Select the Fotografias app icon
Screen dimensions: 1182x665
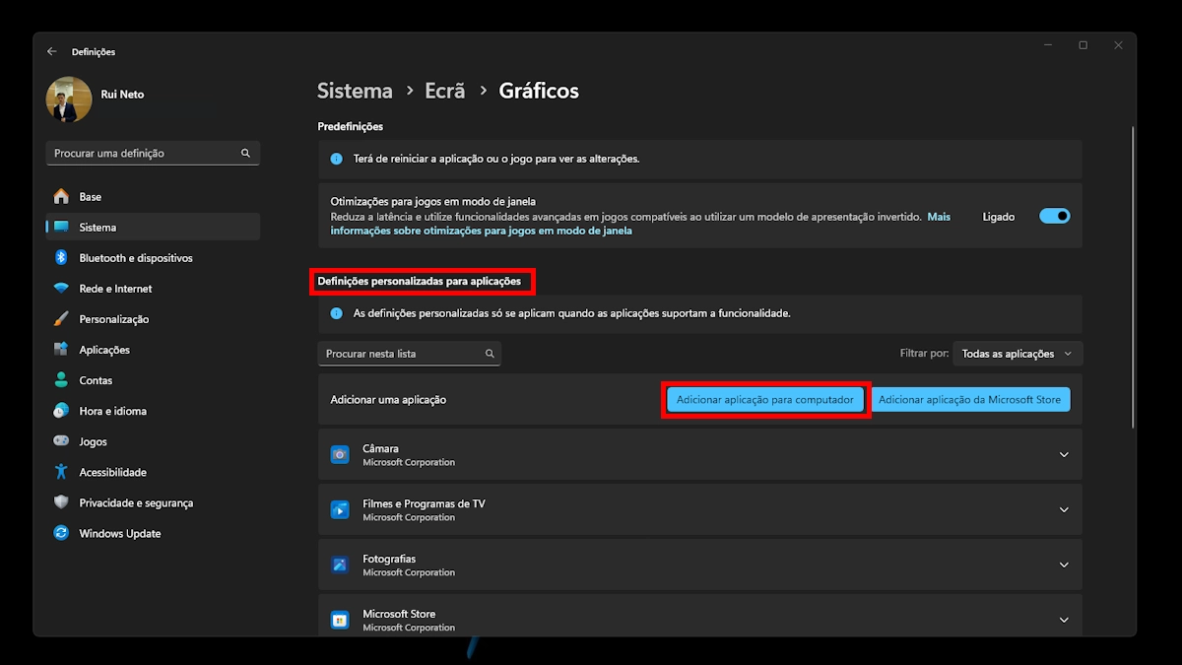click(x=340, y=565)
